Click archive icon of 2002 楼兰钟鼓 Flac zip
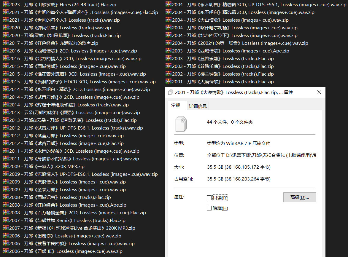 pos(169,74)
